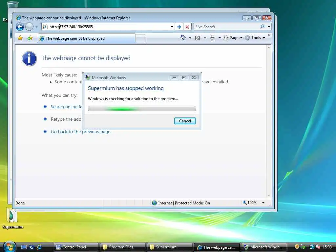336x252 pixels.
Task: Click the Home page icon in command bar
Action: click(183, 38)
